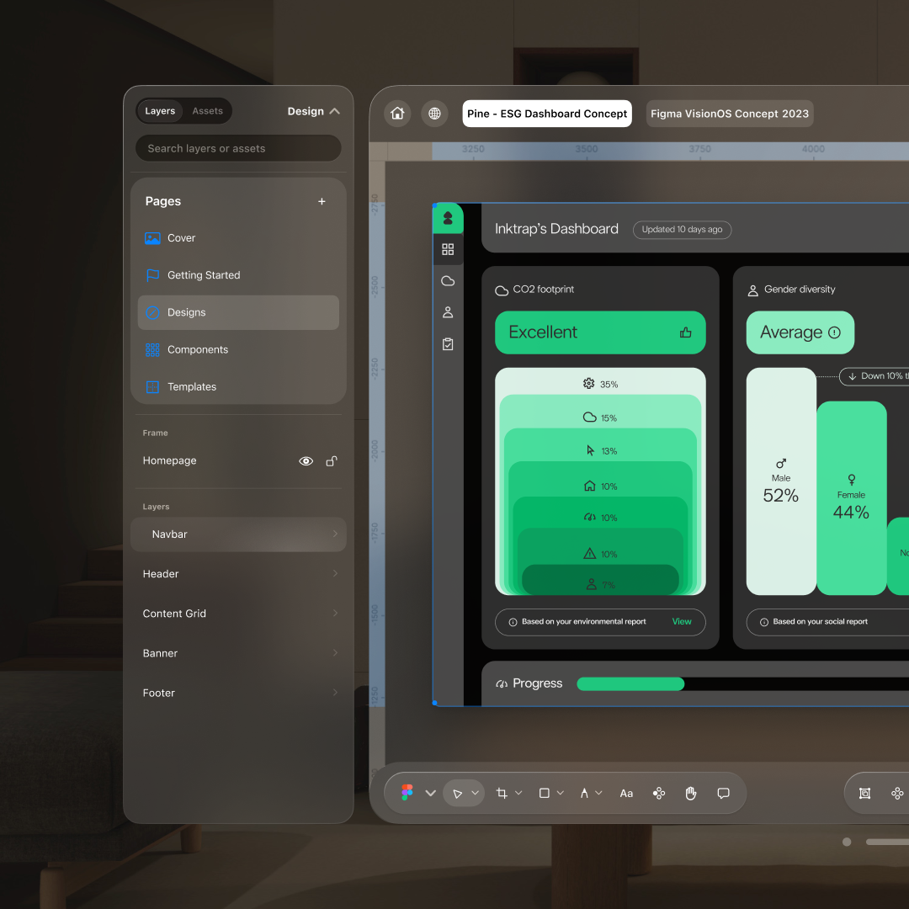Viewport: 909px width, 909px height.
Task: Expand the Header layer
Action: click(x=335, y=573)
